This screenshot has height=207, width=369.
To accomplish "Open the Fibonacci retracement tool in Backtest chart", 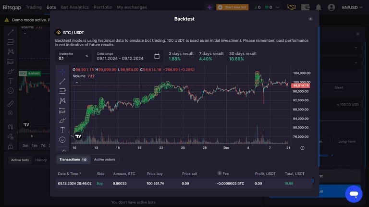I will click(62, 91).
